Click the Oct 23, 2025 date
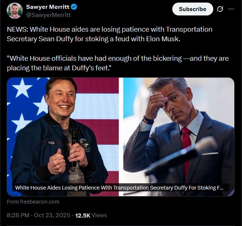Viewport: 242px width, 226px height. coord(52,215)
